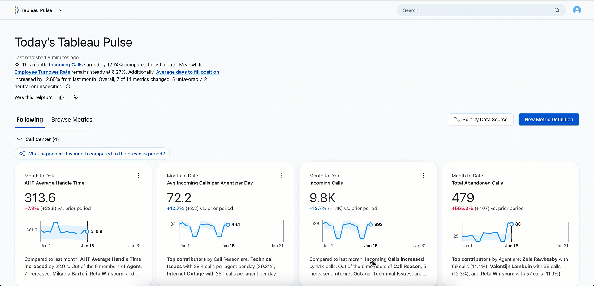Click the thumbs up feedback icon

click(x=62, y=97)
